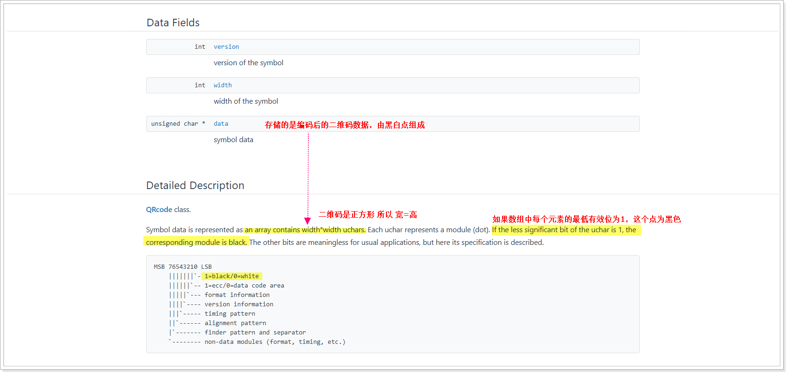Click the pink arrowhead below the dotted line
Viewport: 786px width, 372px height.
(x=307, y=220)
